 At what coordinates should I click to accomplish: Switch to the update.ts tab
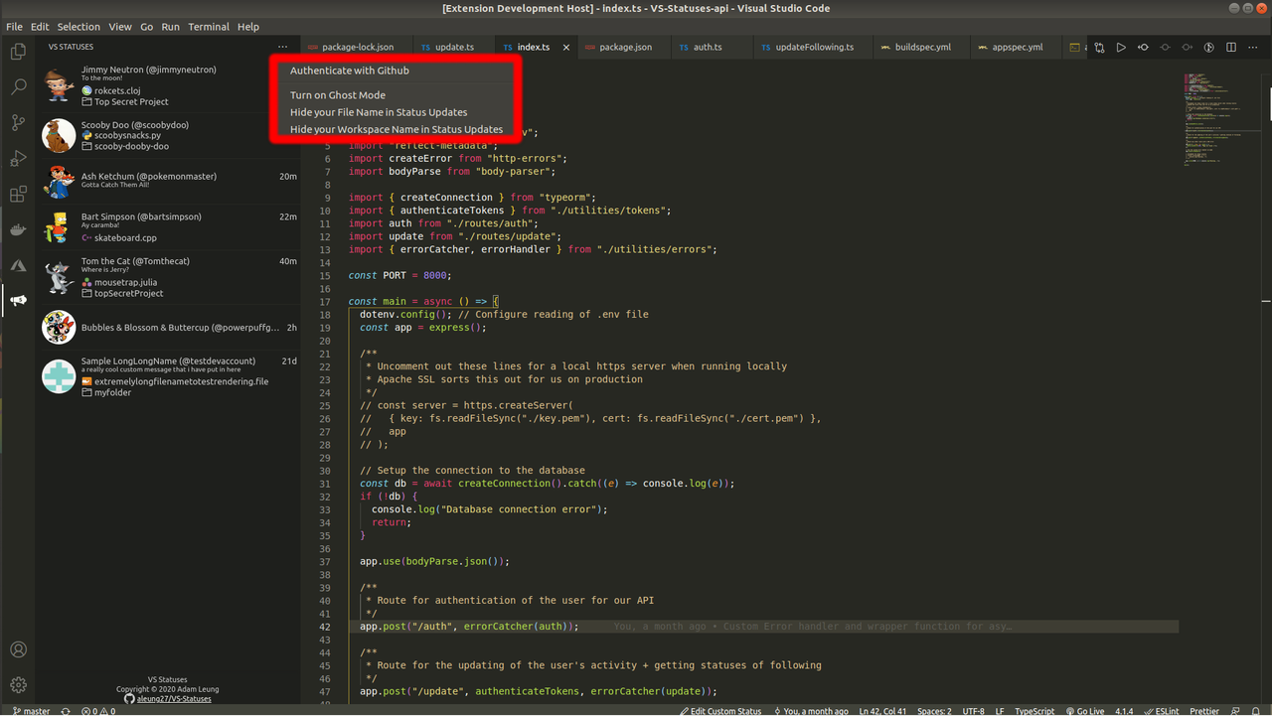point(454,47)
